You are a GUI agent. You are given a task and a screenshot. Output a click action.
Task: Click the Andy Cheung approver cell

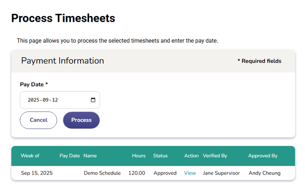pyautogui.click(x=265, y=173)
